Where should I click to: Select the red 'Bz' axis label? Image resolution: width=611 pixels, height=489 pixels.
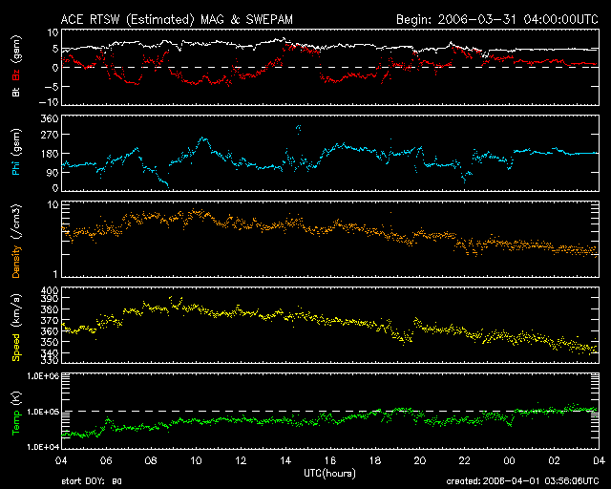coord(16,75)
